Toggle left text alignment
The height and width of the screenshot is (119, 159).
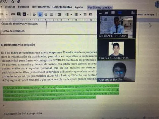pos(34,14)
